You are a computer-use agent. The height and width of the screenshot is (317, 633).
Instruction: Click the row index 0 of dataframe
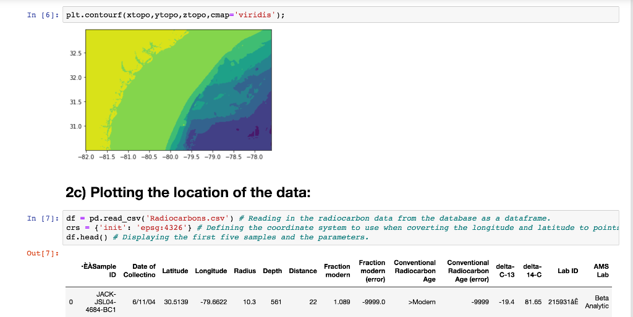(71, 302)
